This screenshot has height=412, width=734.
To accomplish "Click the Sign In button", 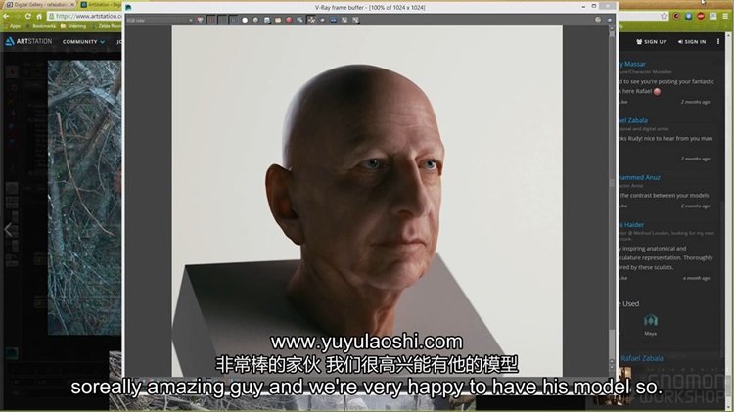I will click(x=691, y=42).
